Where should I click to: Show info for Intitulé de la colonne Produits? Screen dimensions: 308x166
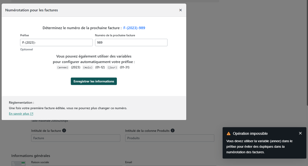point(173,131)
